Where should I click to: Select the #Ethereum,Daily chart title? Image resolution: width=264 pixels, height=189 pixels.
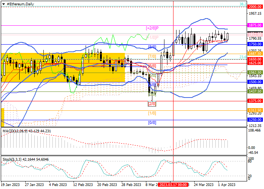coord(20,4)
